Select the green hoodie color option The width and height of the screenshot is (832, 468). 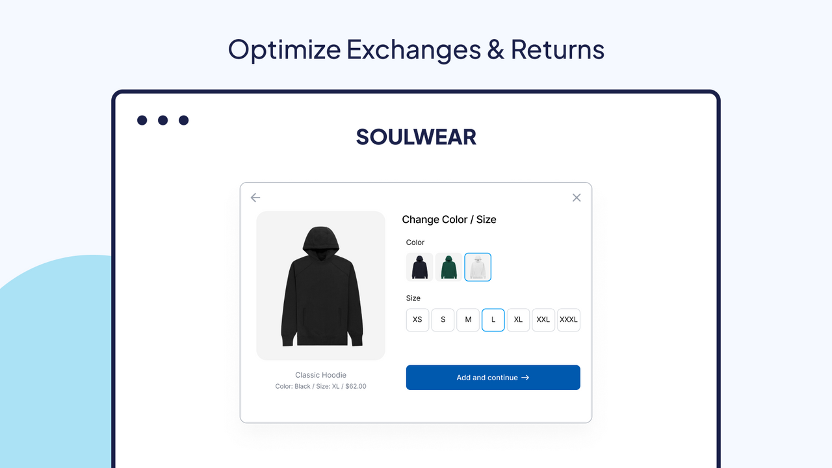tap(448, 266)
